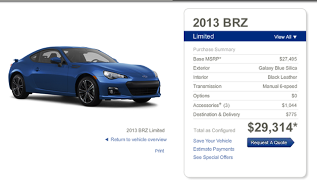Click the Exterior row label

[x=202, y=68]
